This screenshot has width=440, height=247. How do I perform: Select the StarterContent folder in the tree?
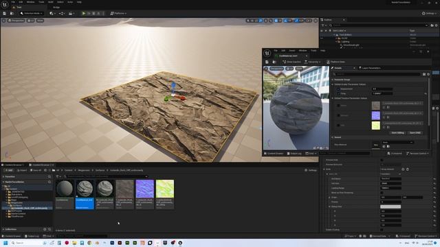pyautogui.click(x=19, y=213)
